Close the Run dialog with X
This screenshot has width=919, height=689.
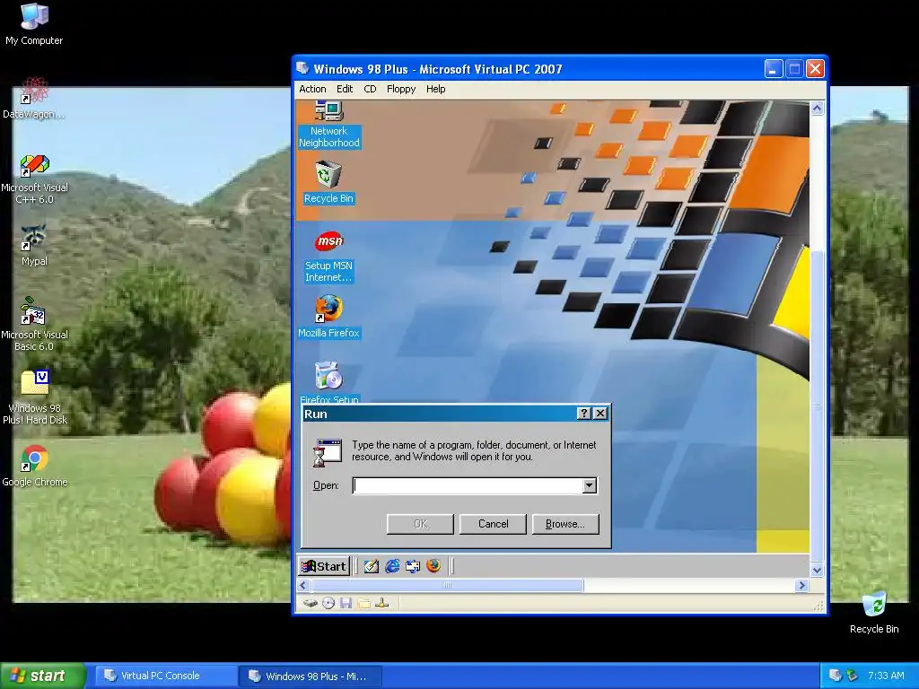600,414
